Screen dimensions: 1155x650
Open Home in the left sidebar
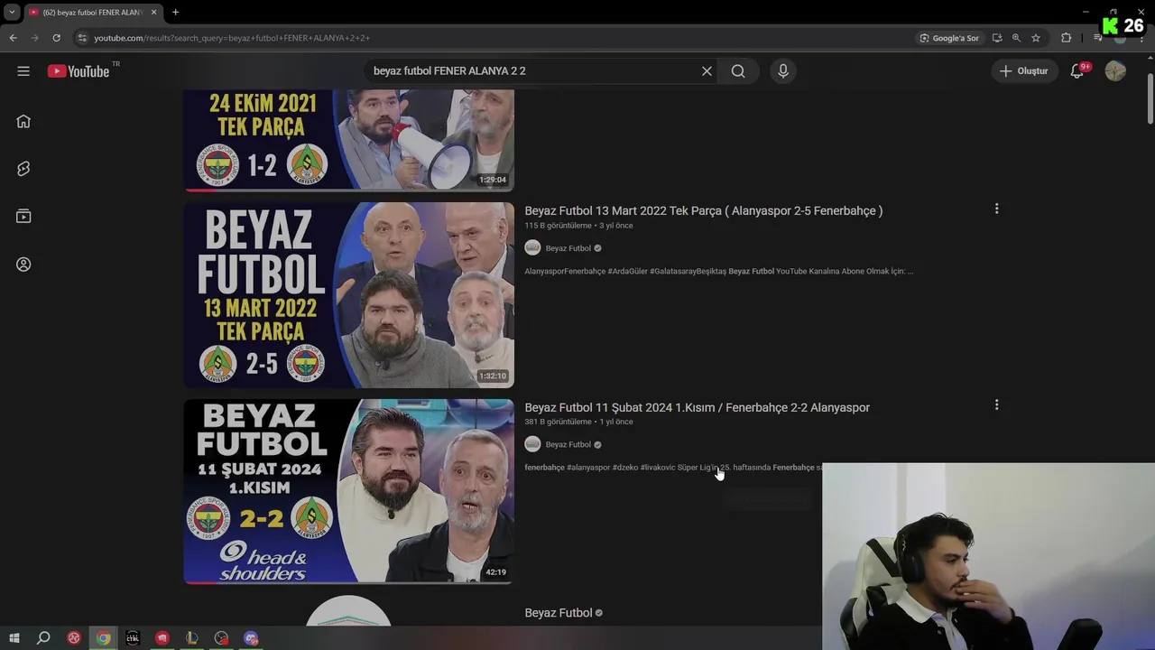[23, 121]
